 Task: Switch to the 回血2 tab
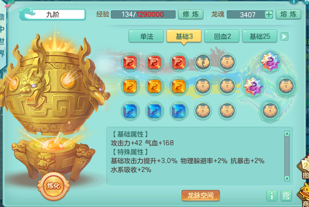pos(222,36)
